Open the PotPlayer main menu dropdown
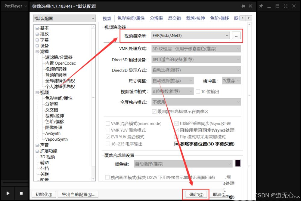 [x=16, y=6]
